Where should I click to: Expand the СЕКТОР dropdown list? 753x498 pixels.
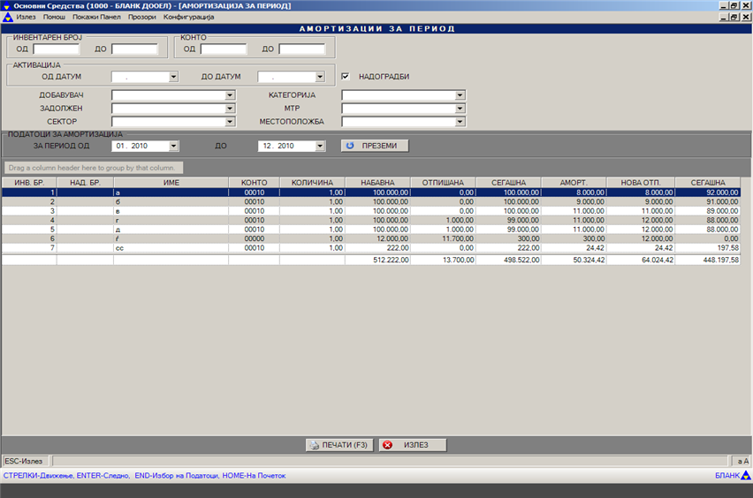point(230,122)
